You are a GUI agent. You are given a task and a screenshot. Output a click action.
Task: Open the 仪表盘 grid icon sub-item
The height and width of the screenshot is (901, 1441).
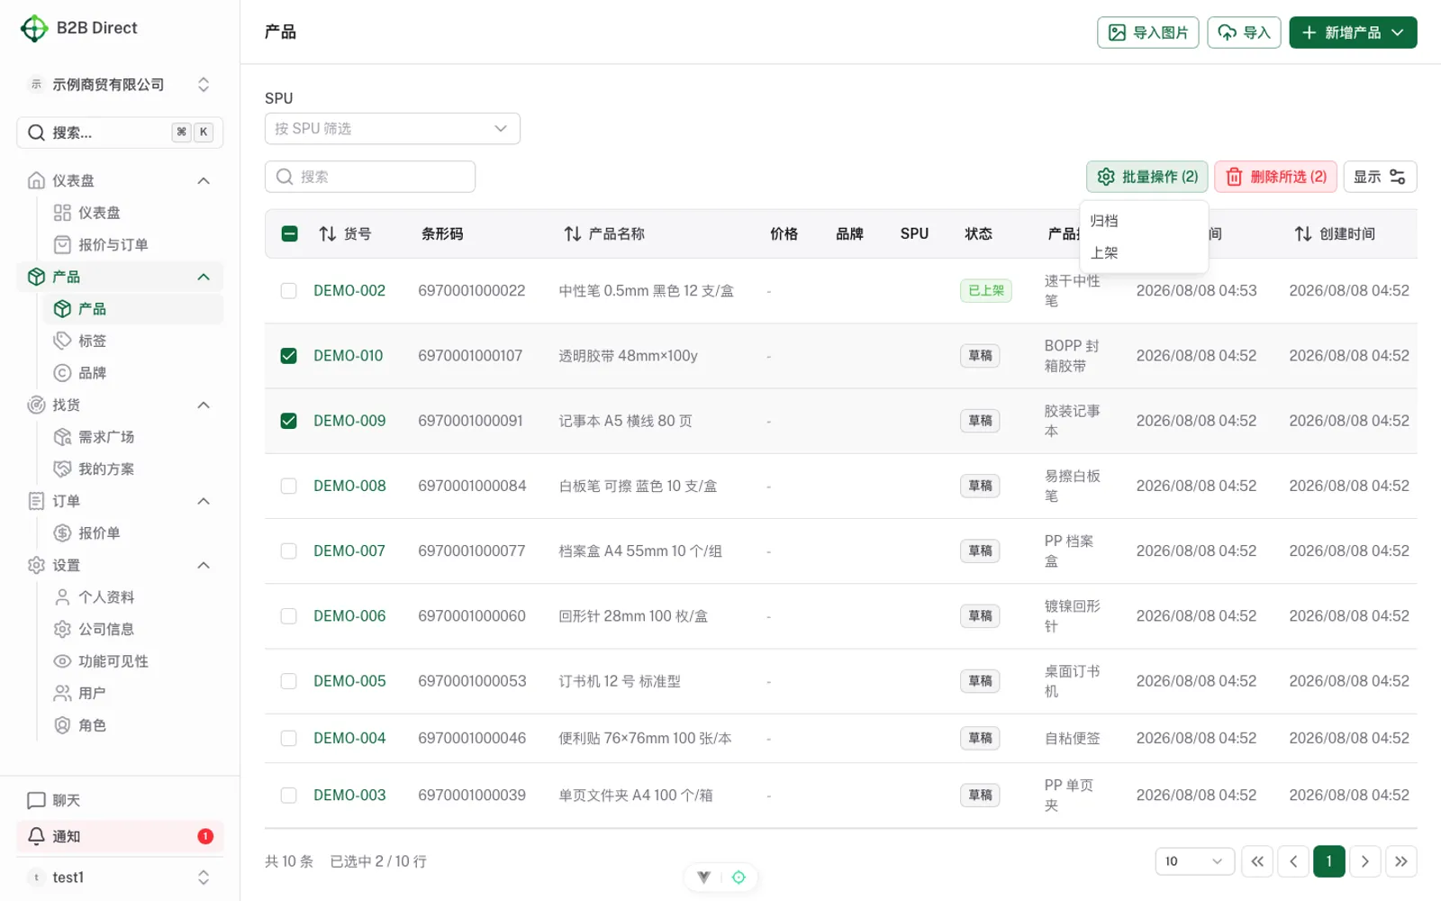(x=133, y=213)
